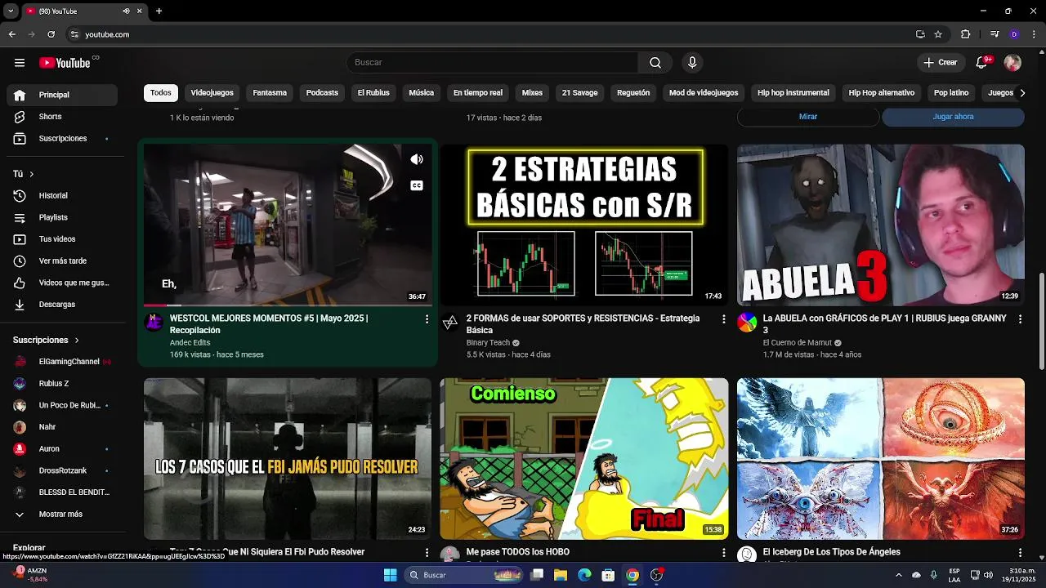Select the Fantasma filter chip
Image resolution: width=1046 pixels, height=588 pixels.
coord(270,93)
